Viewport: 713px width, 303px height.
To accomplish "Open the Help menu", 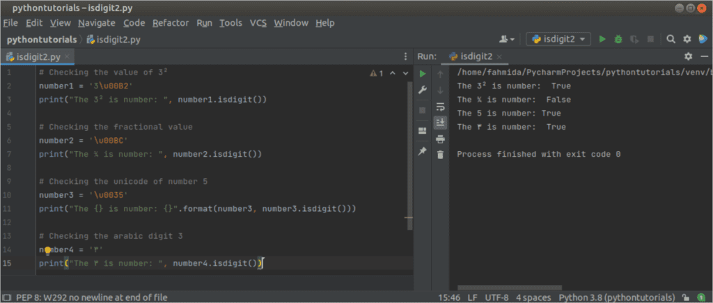I will (x=325, y=23).
